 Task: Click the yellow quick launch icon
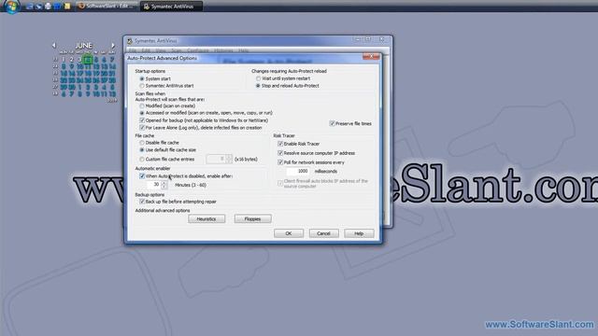[x=67, y=7]
